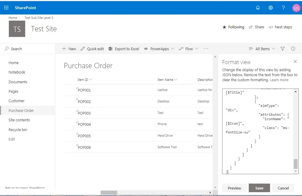Click the GS account avatar

[296, 8]
